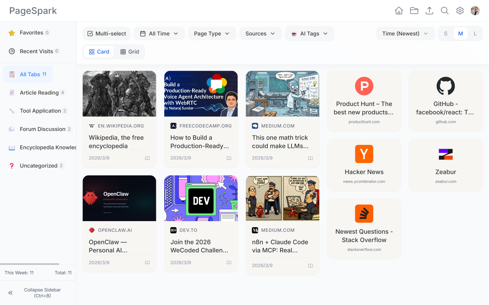Switch card size to Small (S)

pyautogui.click(x=445, y=34)
